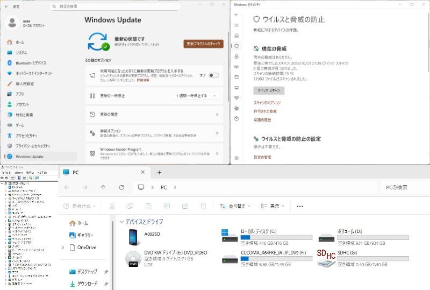Open the 並べ替え sort dropdown
The height and width of the screenshot is (290, 430).
click(x=235, y=206)
